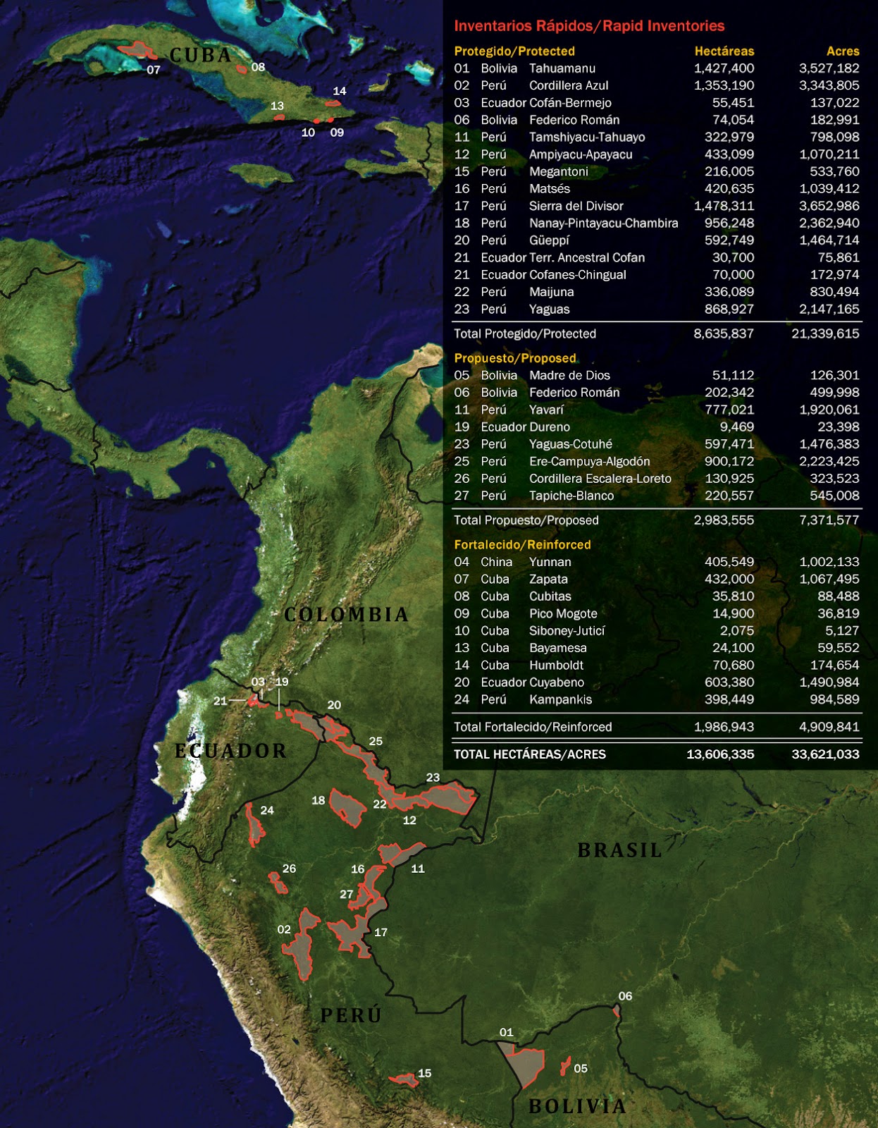Click the Inventarios Rápidos/Rapid Inventories title
The image size is (878, 1128).
589,26
